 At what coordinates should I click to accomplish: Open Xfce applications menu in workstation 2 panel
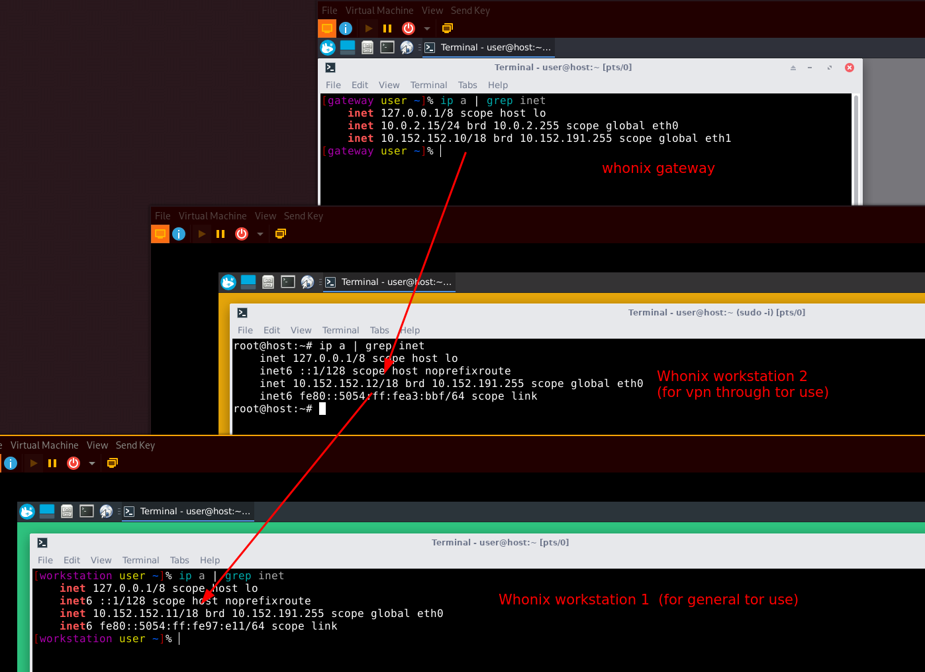point(228,282)
